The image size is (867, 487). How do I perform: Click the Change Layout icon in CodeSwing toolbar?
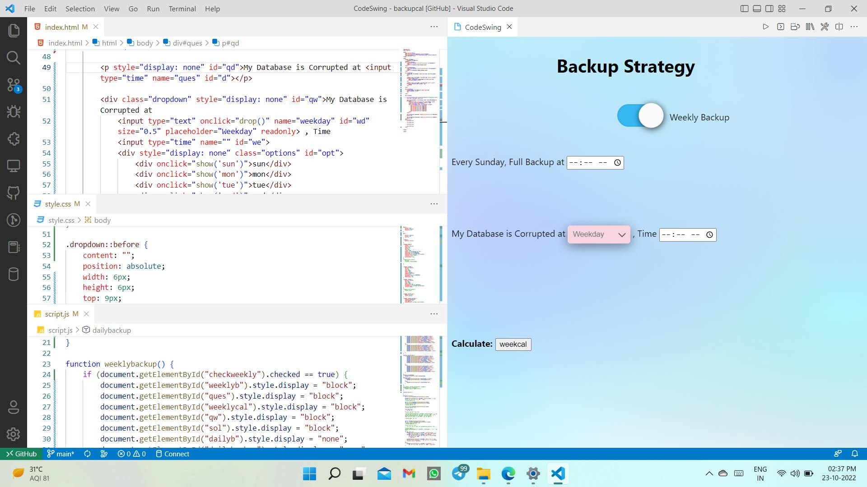click(795, 27)
